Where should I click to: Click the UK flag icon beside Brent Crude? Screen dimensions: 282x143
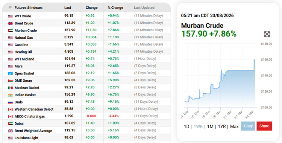pos(10,23)
